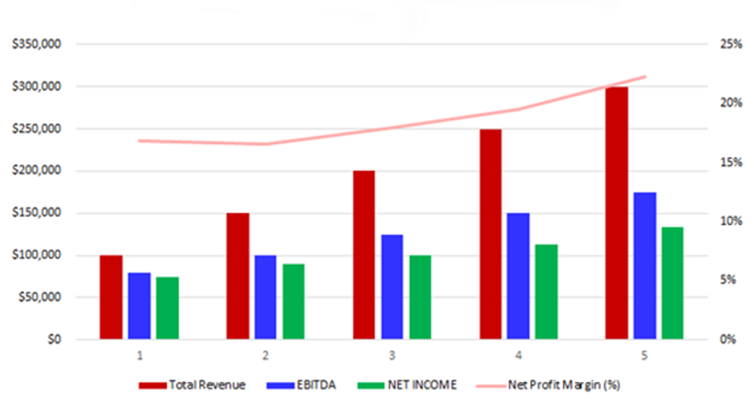Click the NET INCOME legend label
Viewport: 754px width, 409px height.
pyautogui.click(x=422, y=385)
